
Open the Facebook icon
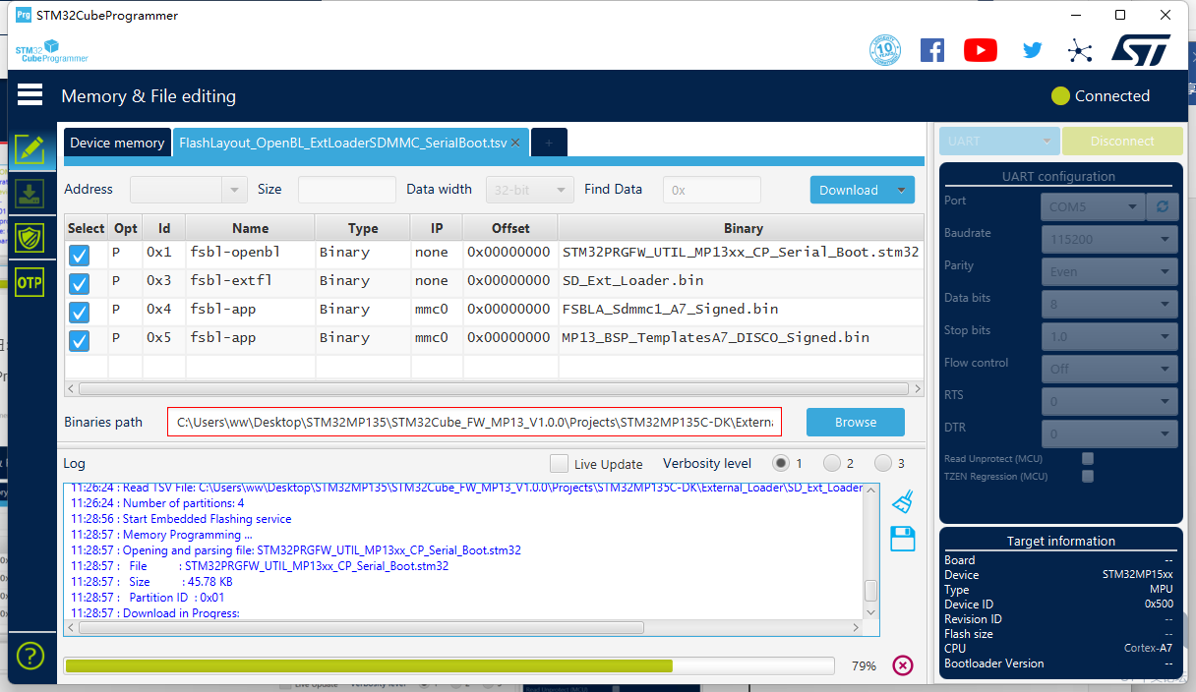coord(932,50)
